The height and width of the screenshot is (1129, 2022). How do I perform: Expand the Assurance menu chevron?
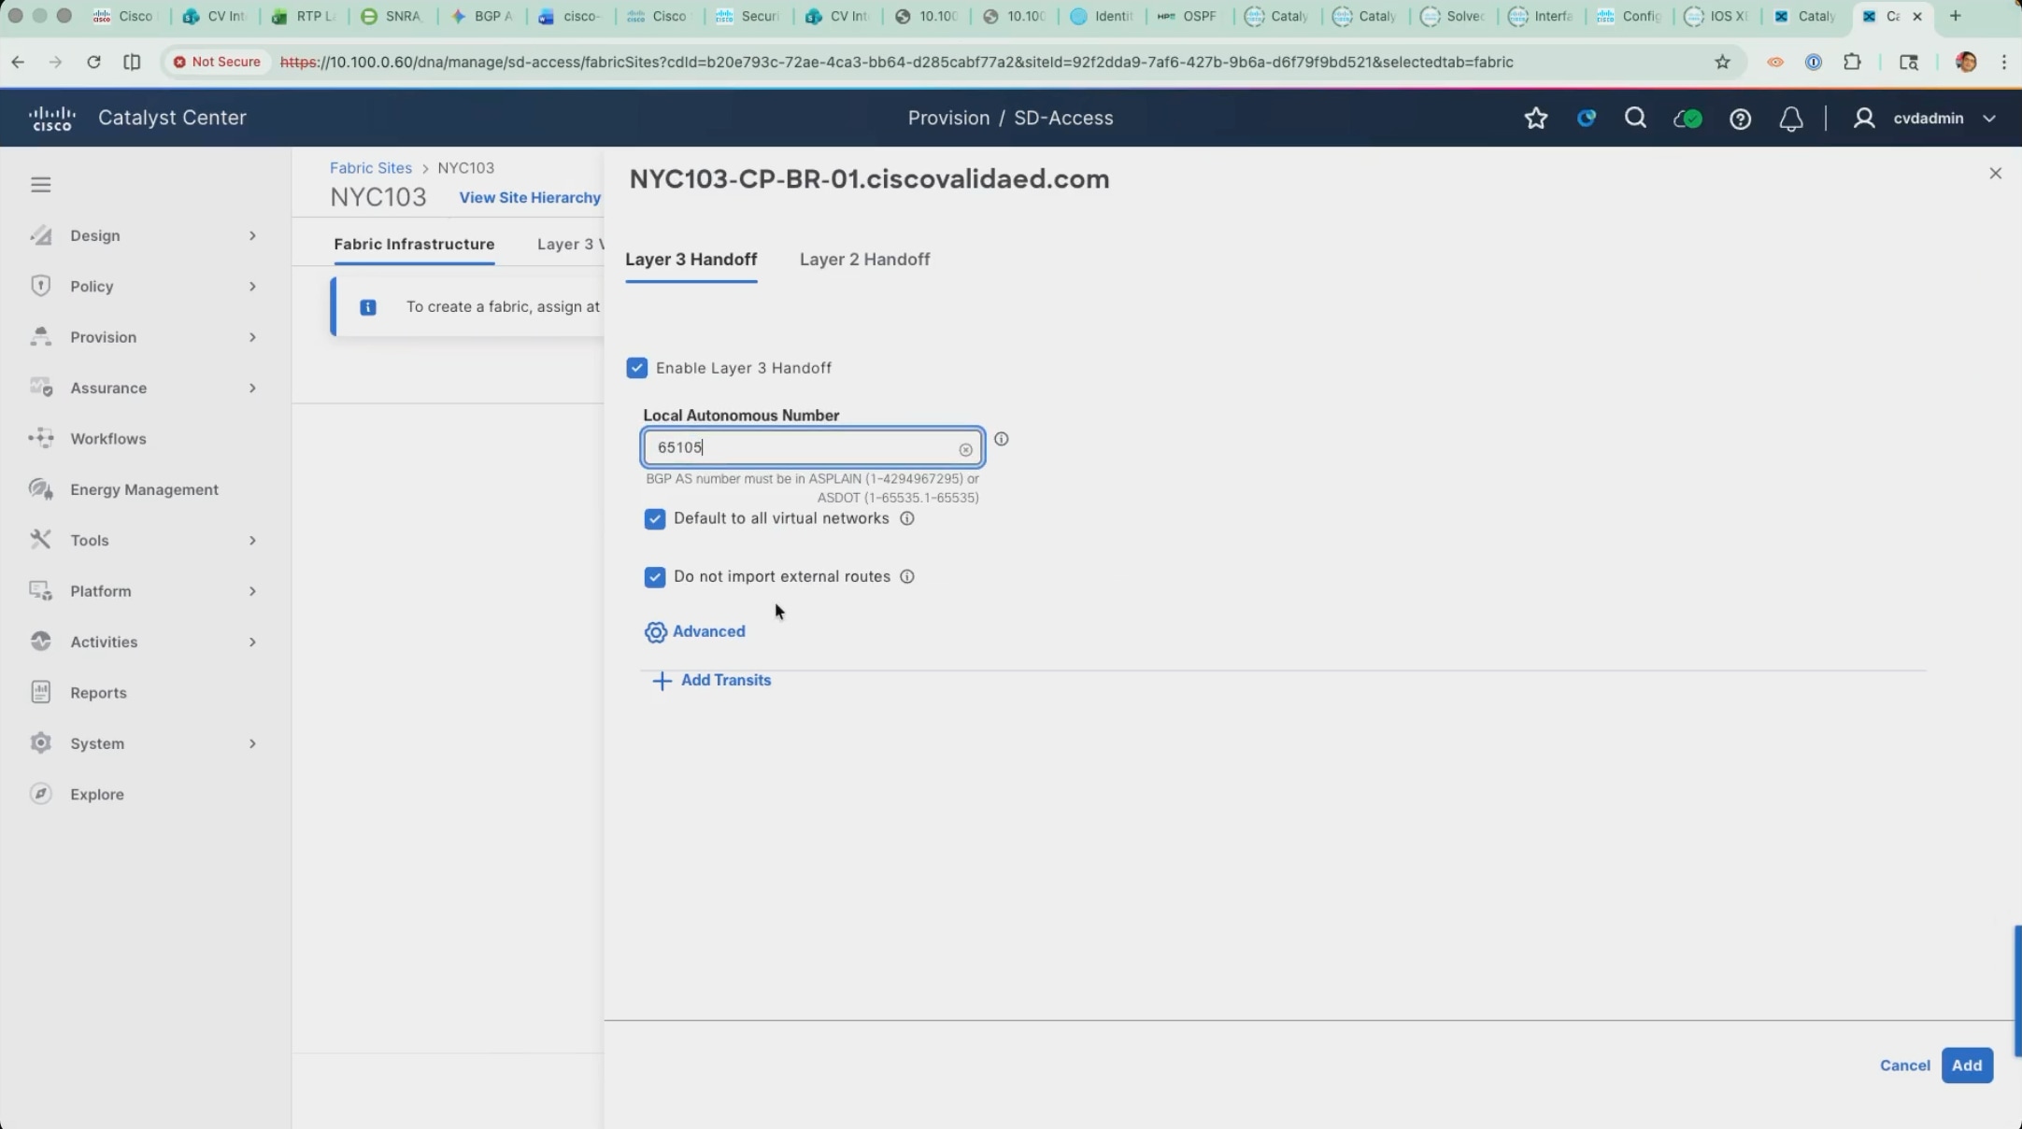coord(252,388)
